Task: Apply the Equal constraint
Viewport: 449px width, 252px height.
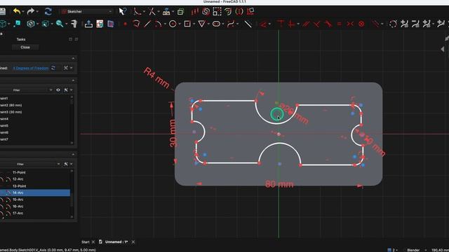Action: [340, 24]
